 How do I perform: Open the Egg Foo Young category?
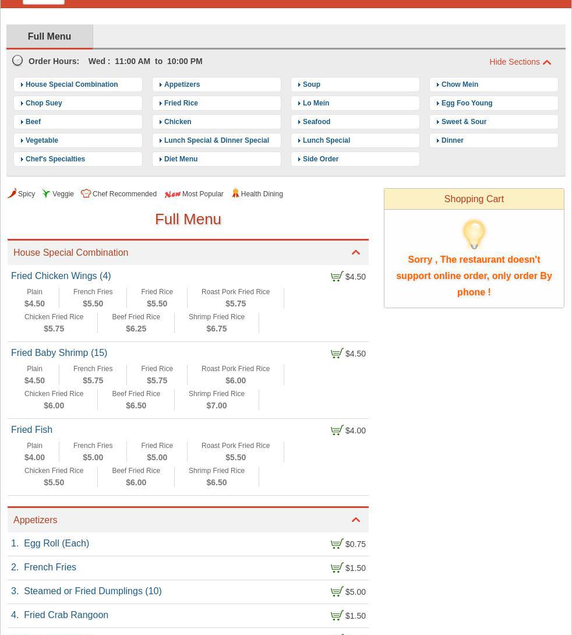tap(467, 103)
